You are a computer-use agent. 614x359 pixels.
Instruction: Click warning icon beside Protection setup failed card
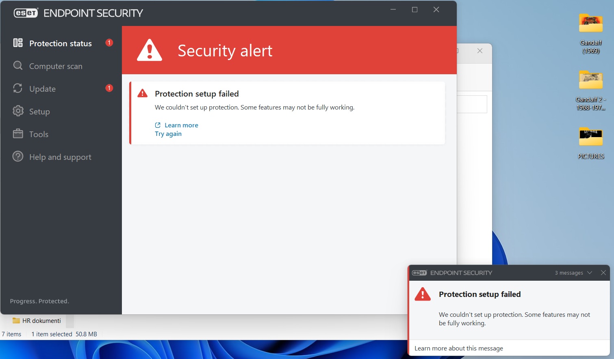coord(143,93)
